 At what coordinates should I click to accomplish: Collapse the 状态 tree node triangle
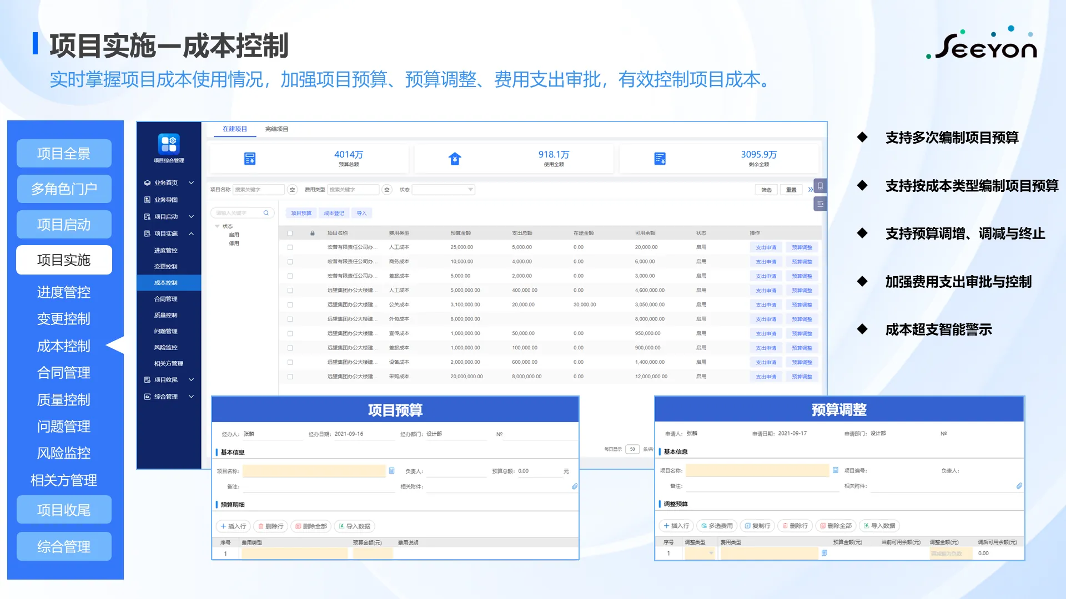[x=217, y=226]
